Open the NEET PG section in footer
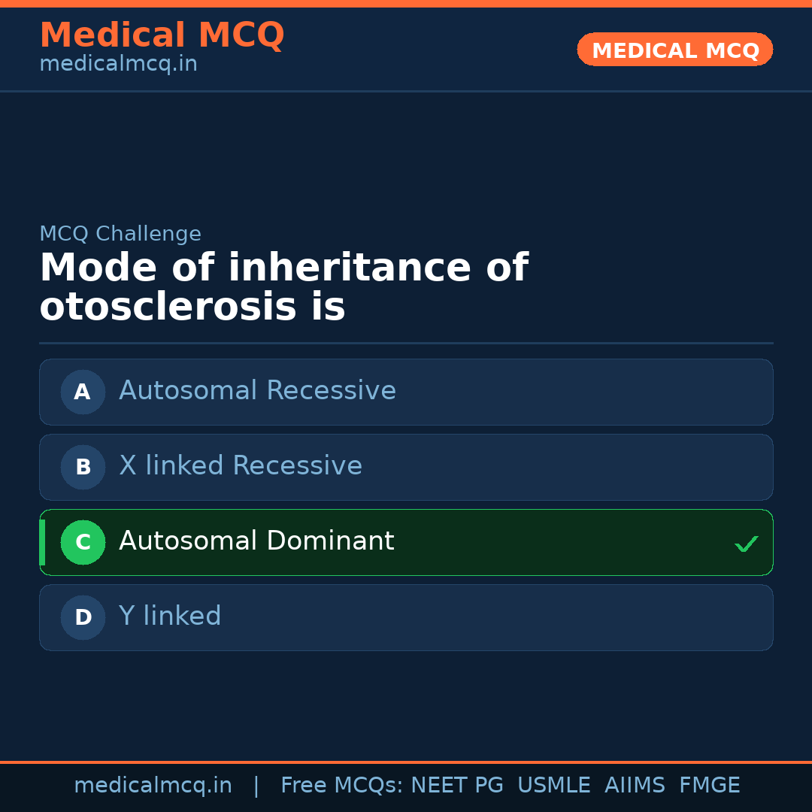The width and height of the screenshot is (812, 812). click(456, 785)
